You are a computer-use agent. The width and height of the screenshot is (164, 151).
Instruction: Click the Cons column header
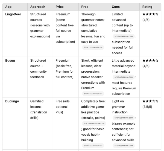click(x=116, y=7)
